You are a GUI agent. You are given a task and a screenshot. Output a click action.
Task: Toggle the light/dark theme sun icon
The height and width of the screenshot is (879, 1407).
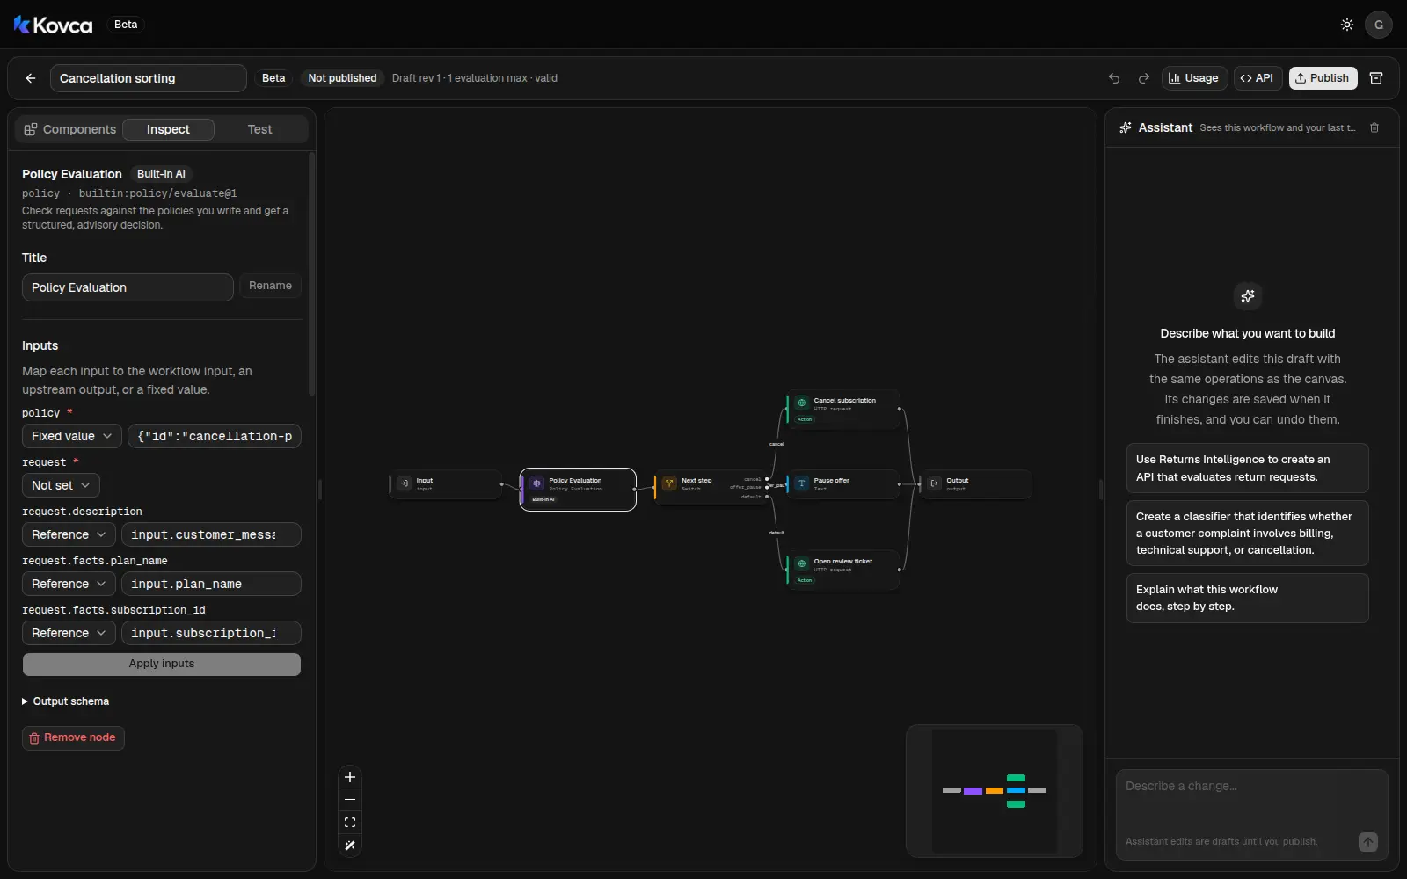pyautogui.click(x=1346, y=25)
